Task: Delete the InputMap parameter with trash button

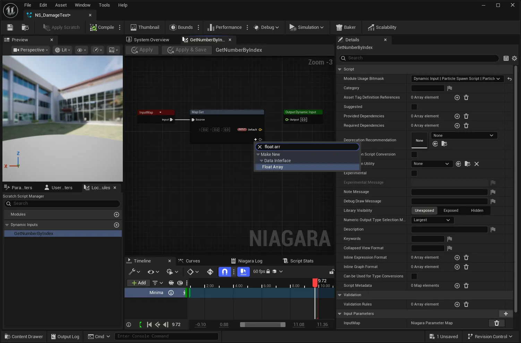Action: (496, 323)
